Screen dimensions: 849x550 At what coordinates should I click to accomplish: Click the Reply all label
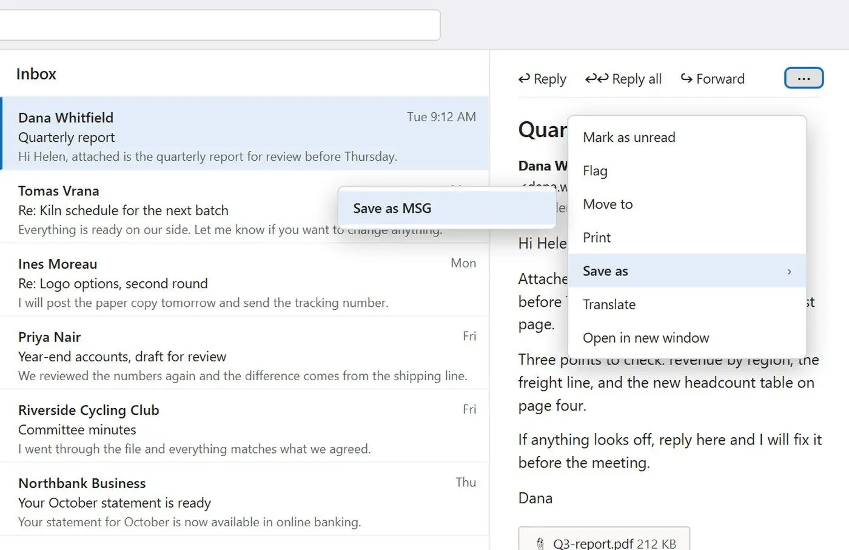click(x=637, y=79)
